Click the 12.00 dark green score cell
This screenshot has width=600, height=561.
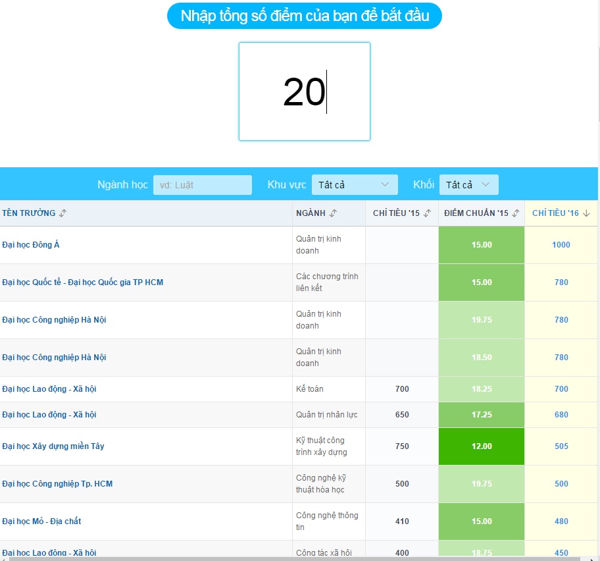pos(481,446)
